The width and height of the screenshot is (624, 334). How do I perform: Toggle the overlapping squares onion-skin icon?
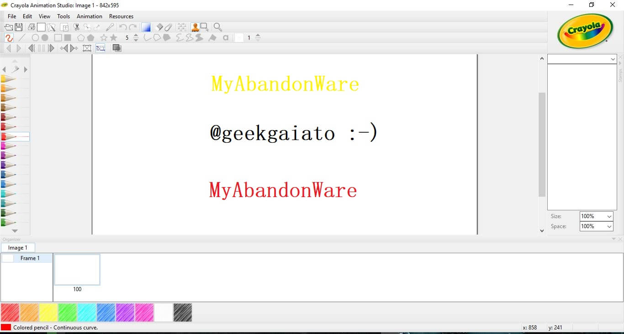(x=117, y=48)
